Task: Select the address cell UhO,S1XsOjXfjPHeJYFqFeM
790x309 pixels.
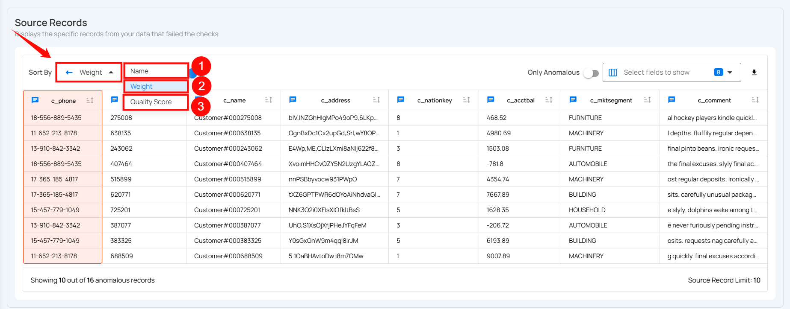Action: (334, 225)
